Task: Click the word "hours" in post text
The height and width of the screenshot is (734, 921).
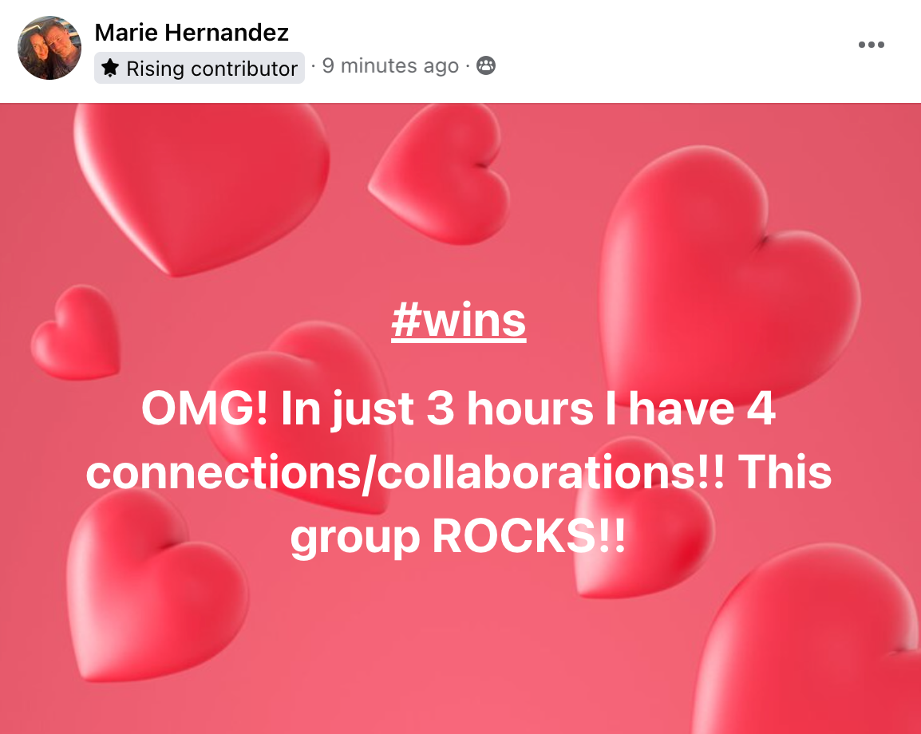Action: click(530, 408)
